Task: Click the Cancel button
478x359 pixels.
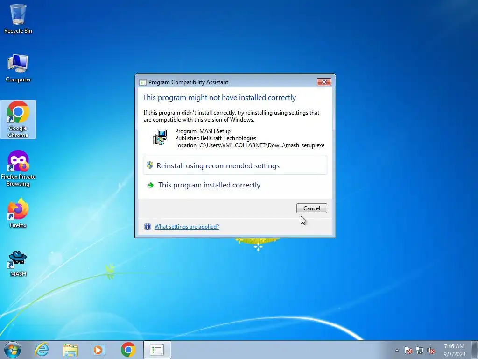Action: point(311,208)
